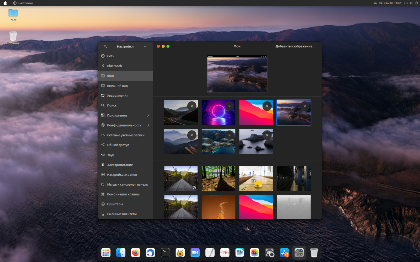Open Корзина on the desktop
420x262 pixels.
[13, 38]
